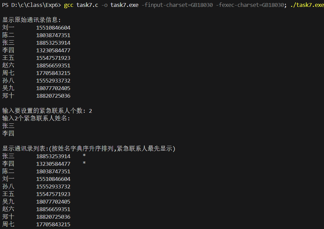Click 郑十 in the original list

pyautogui.click(x=8, y=96)
